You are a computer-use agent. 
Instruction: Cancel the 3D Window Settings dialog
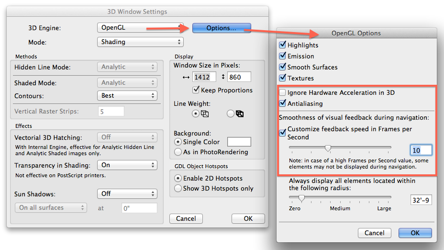click(x=186, y=218)
